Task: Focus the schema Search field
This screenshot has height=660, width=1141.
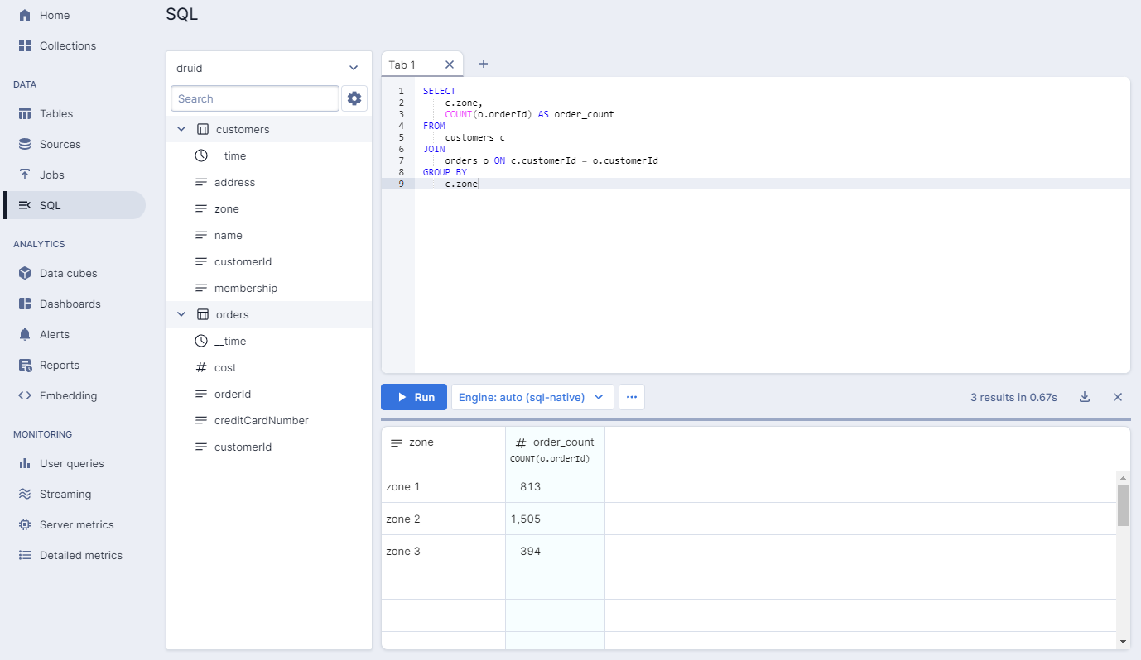Action: coord(254,98)
